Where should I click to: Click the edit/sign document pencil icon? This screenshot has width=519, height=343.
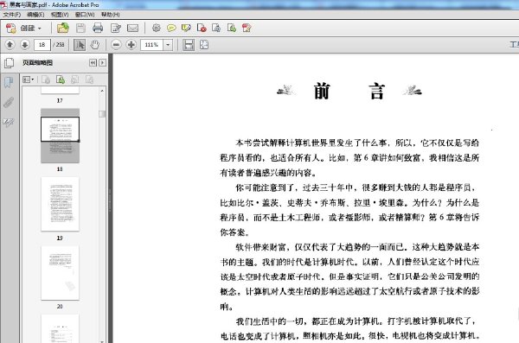tap(116, 29)
